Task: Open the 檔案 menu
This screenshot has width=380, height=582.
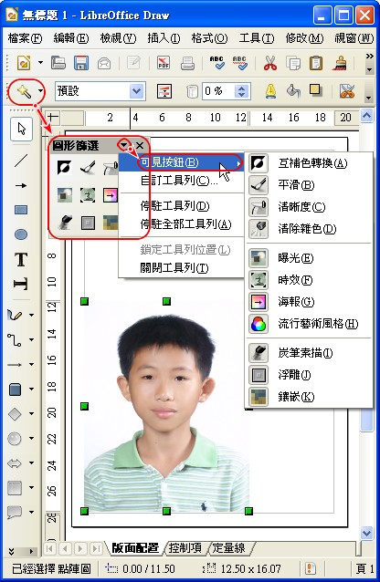Action: point(25,38)
